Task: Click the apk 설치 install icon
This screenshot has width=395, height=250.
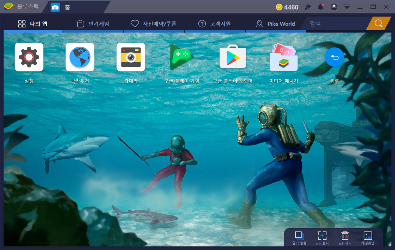Action: click(x=322, y=237)
